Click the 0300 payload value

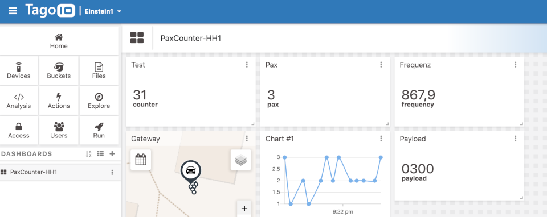tap(418, 169)
